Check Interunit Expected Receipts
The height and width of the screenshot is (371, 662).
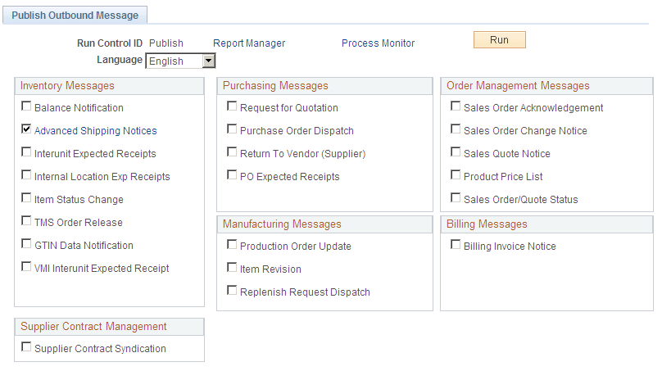(x=26, y=152)
